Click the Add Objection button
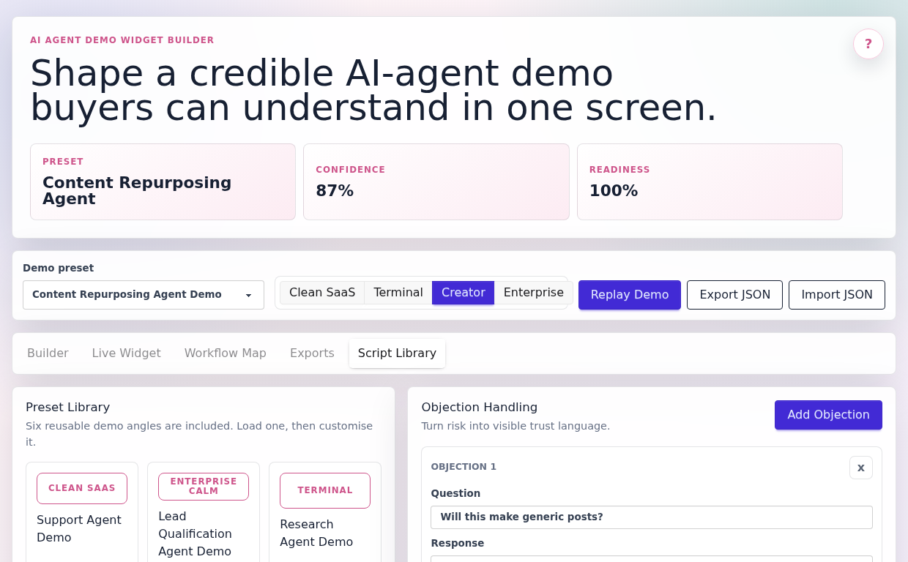Image resolution: width=908 pixels, height=562 pixels. tap(828, 415)
